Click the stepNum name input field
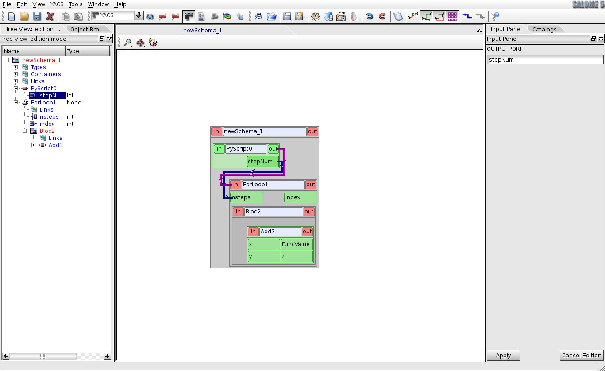The height and width of the screenshot is (371, 605). click(545, 59)
